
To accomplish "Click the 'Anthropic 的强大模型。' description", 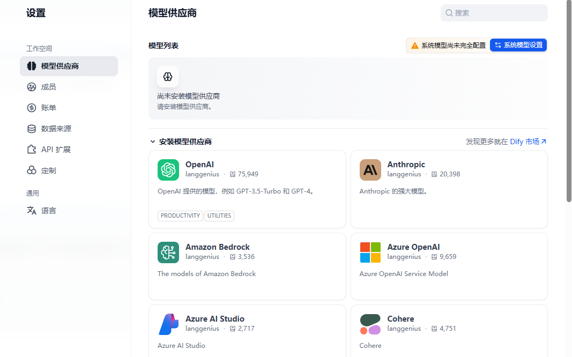I will click(393, 191).
